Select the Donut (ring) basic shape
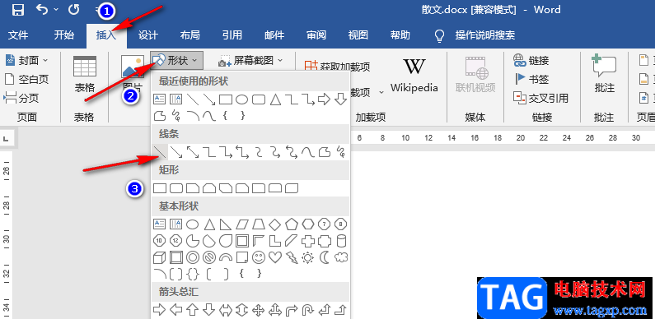 point(193,257)
